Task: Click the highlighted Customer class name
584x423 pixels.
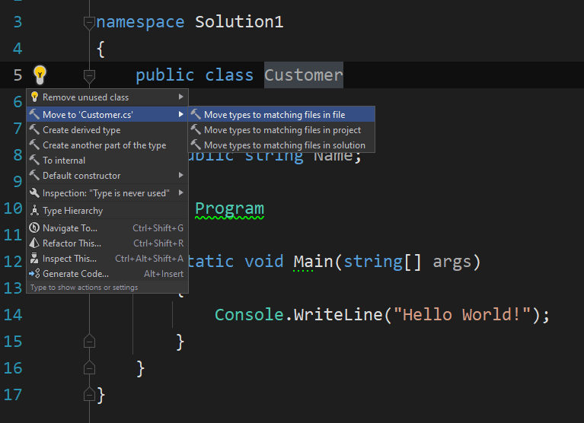Action: 304,75
